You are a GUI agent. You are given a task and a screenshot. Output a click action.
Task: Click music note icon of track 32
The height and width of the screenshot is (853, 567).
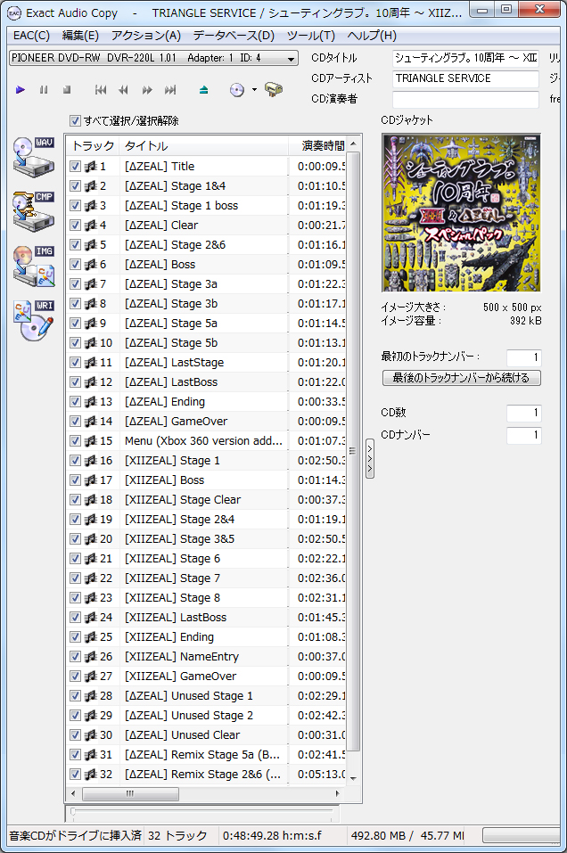(x=91, y=775)
